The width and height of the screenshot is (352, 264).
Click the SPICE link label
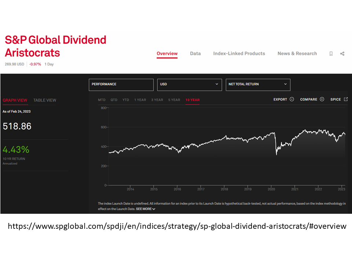pyautogui.click(x=335, y=99)
